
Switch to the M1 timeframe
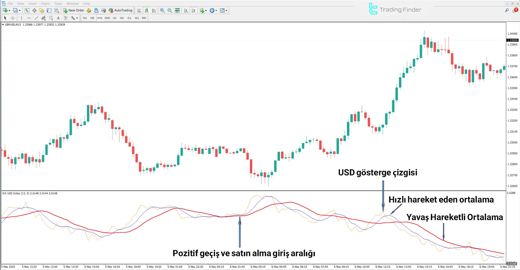[85, 18]
